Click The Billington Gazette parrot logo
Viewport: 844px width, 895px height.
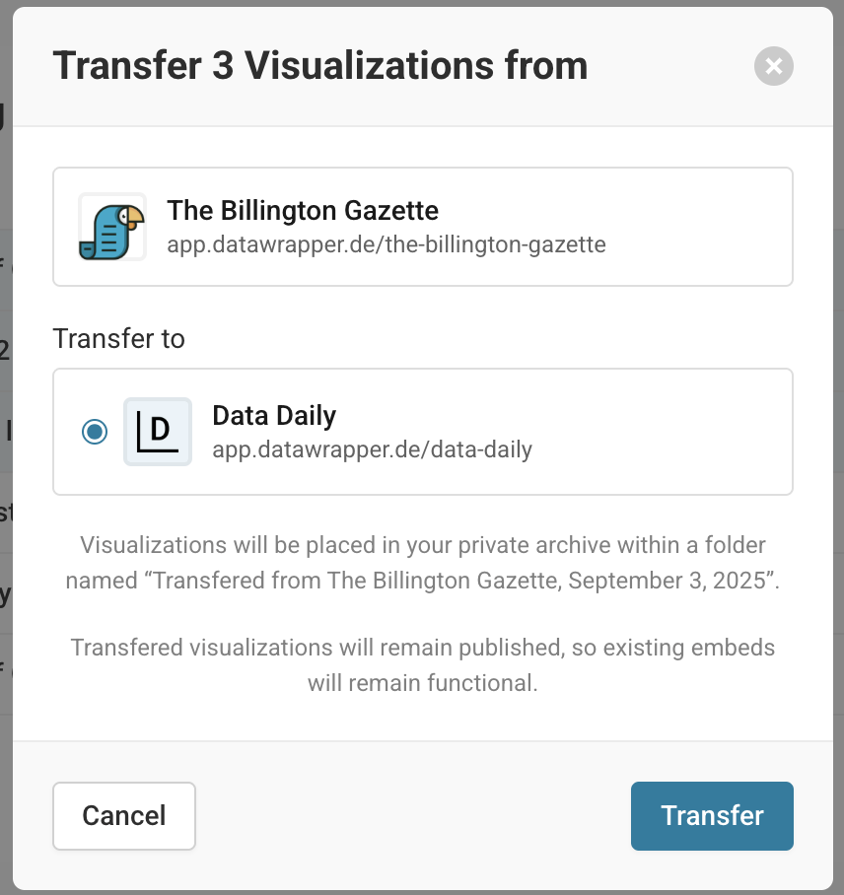[112, 227]
